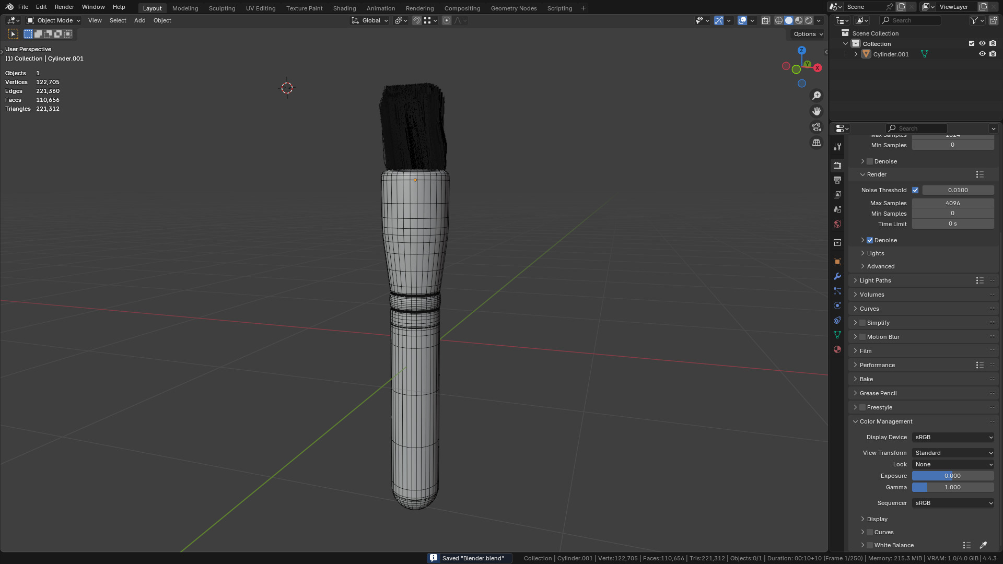1003x564 pixels.
Task: Switch to rendered viewport shading
Action: point(809,20)
